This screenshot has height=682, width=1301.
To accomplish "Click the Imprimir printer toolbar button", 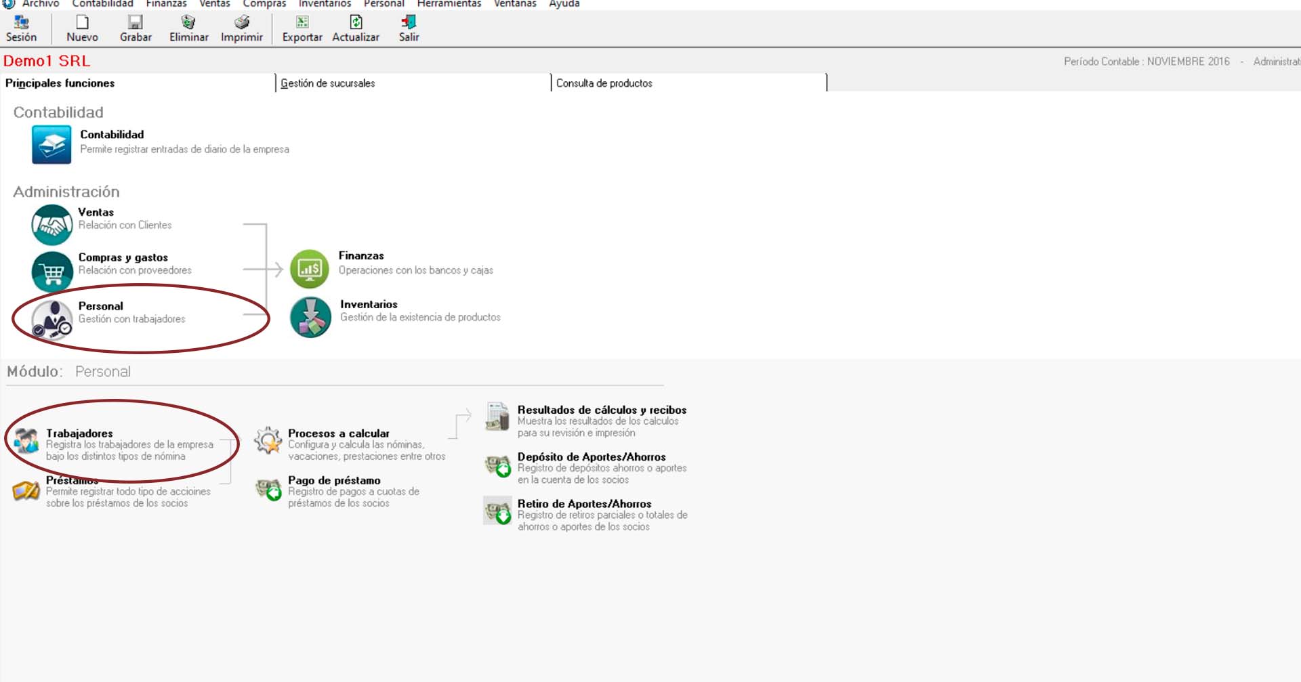I will (241, 29).
